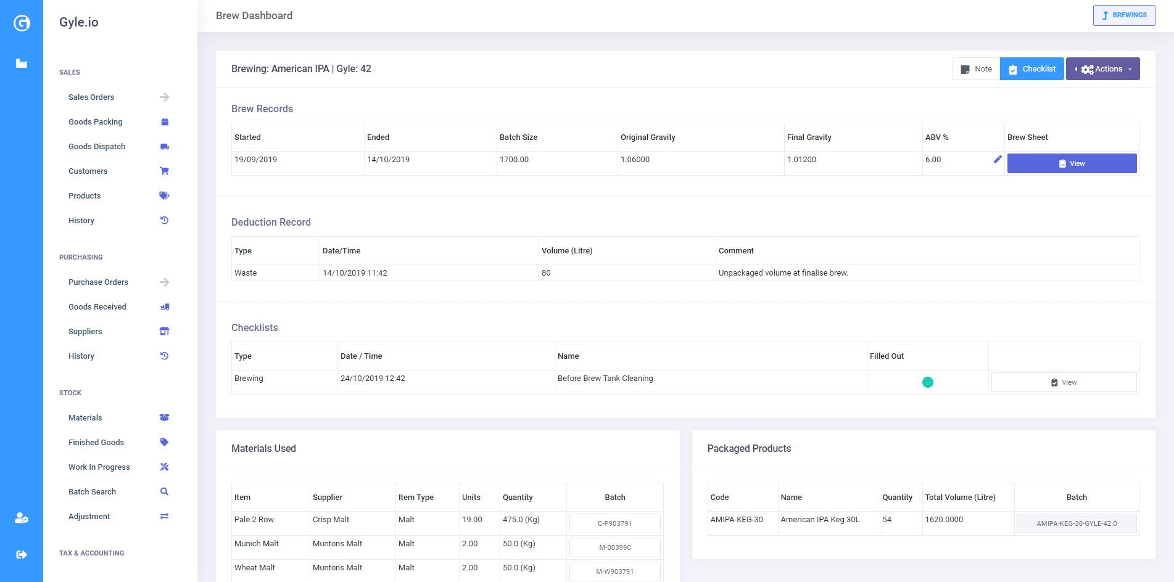Screen dimensions: 1174x582
Task: Expand the Purchase Orders menu arrow
Action: 164,282
